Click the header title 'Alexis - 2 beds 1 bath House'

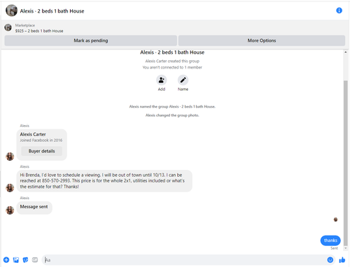tap(52, 11)
